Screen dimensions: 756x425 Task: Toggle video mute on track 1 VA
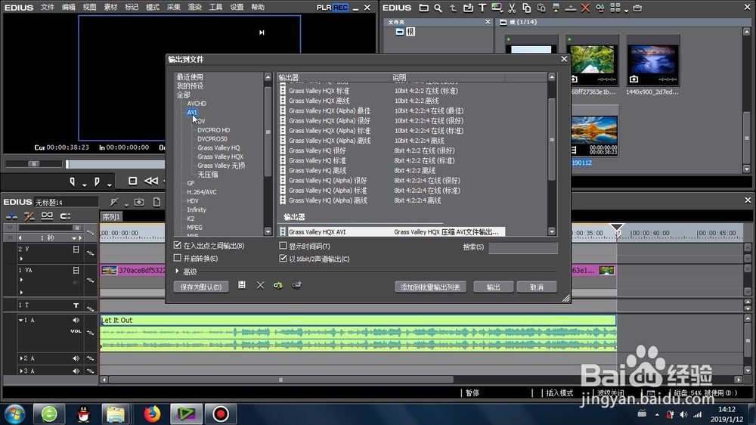tap(76, 270)
